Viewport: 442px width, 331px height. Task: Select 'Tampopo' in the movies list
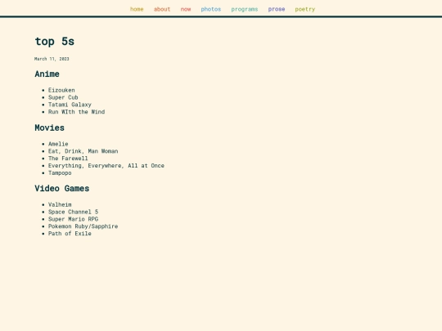(x=60, y=173)
